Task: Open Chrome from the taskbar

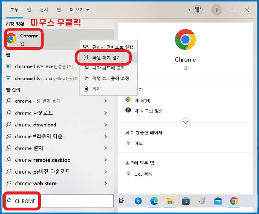Action: tap(234, 201)
